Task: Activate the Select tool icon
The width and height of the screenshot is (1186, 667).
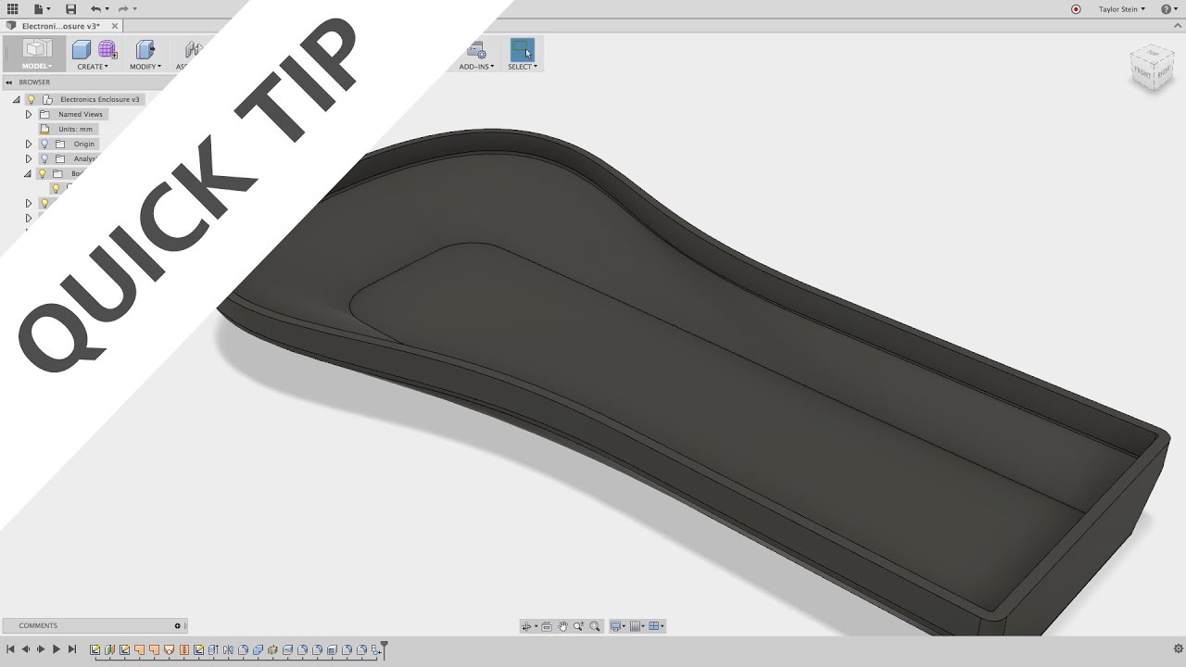Action: click(523, 50)
